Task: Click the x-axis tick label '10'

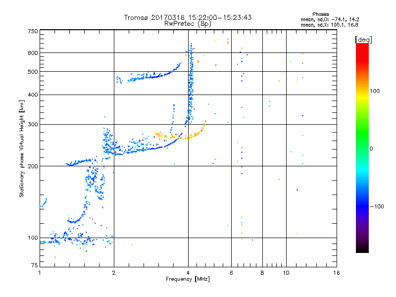Action: pos(286,273)
